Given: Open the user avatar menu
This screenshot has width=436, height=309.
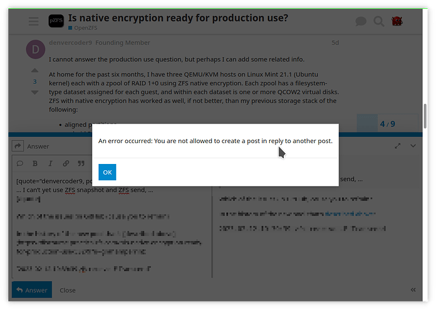Looking at the screenshot, I should (397, 21).
